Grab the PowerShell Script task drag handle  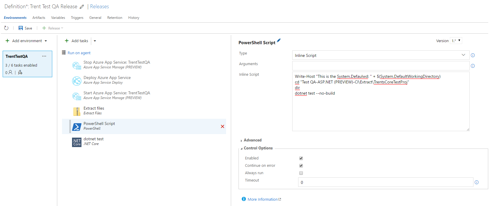70,126
